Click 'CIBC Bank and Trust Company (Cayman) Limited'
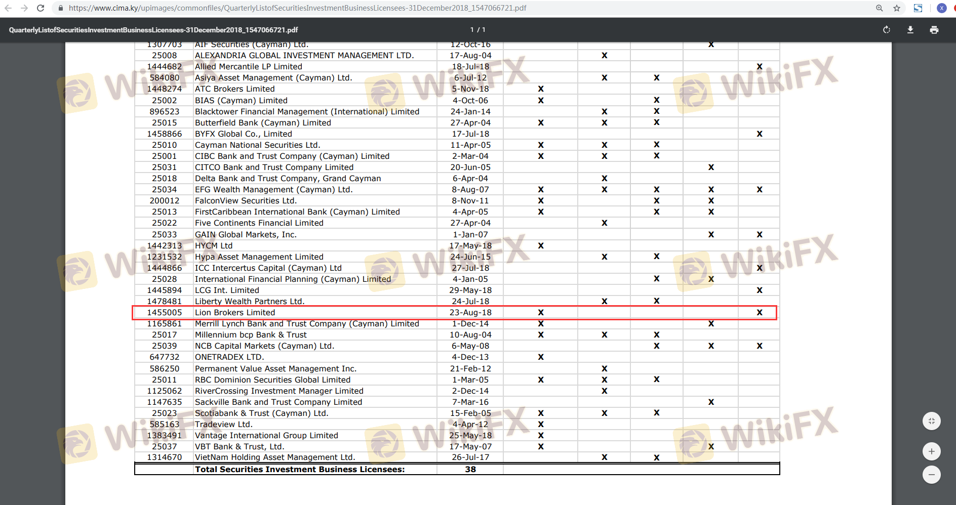Viewport: 956px width, 505px height. pyautogui.click(x=292, y=156)
